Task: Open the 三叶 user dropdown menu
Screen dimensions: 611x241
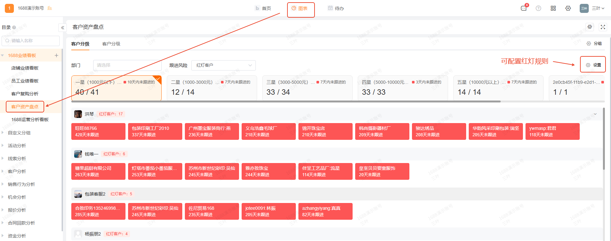Action: [x=598, y=8]
